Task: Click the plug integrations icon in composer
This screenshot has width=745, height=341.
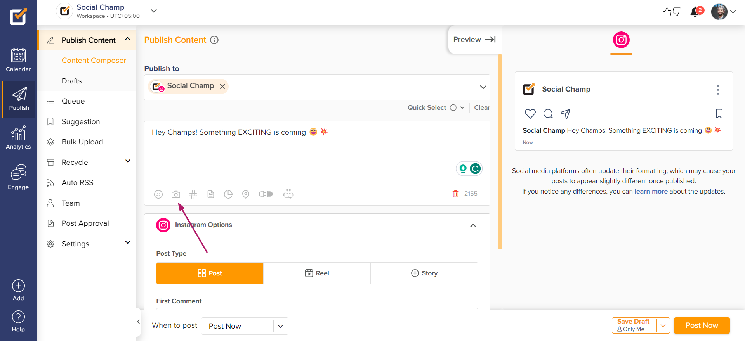Action: tap(266, 194)
